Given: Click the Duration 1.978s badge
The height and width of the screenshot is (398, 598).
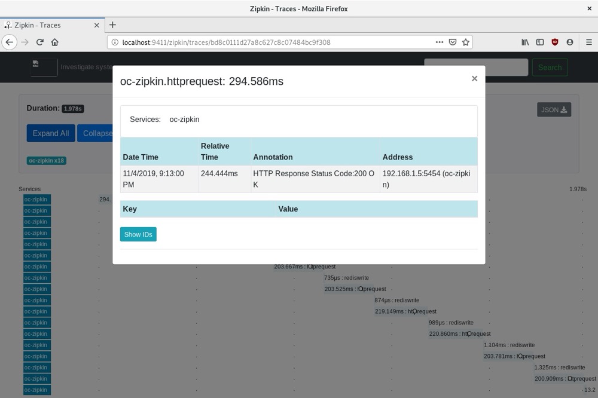Looking at the screenshot, I should [73, 109].
